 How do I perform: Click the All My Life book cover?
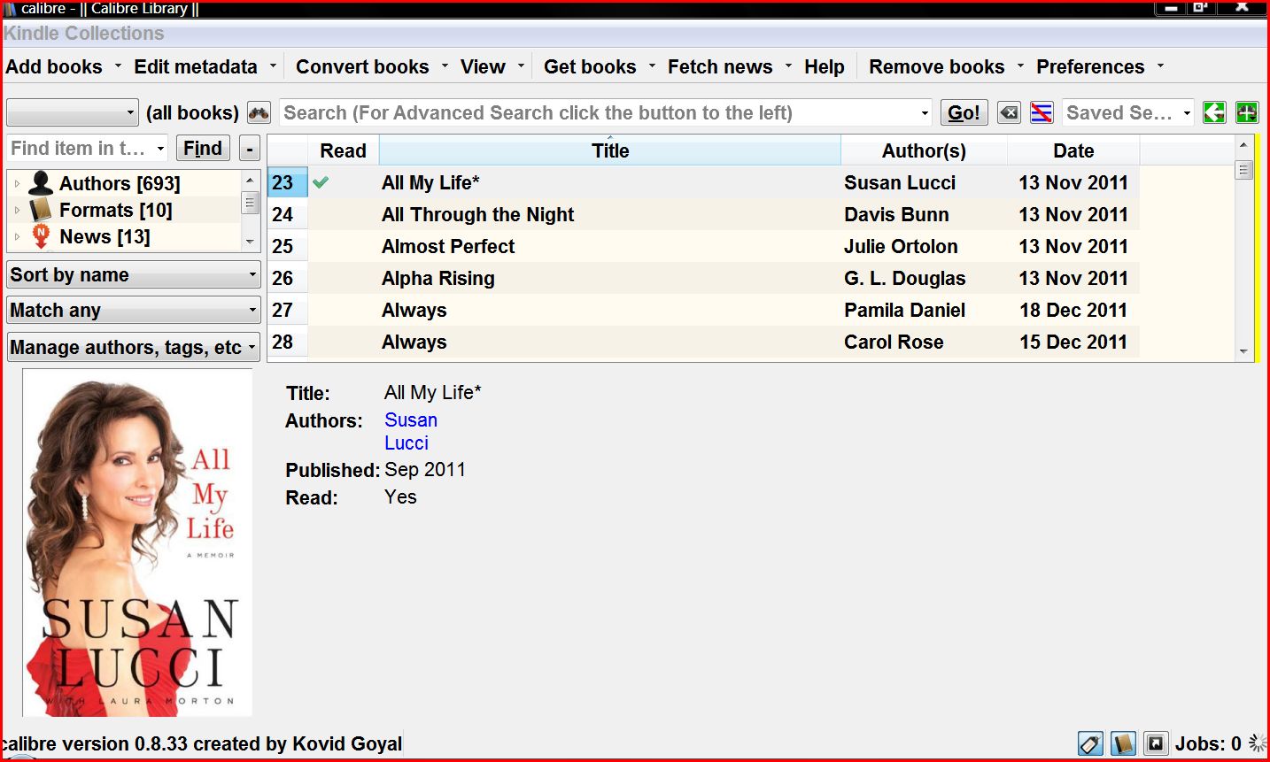coord(137,543)
